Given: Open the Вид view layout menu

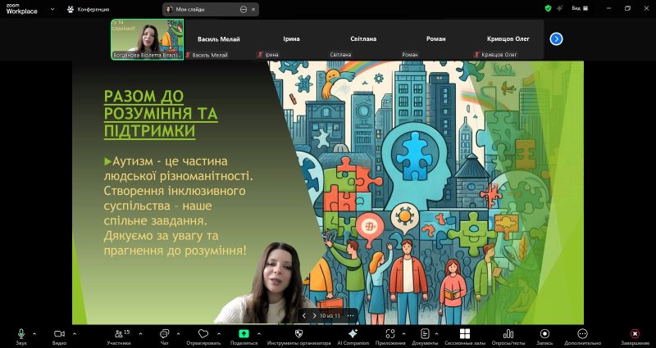Looking at the screenshot, I should click(580, 8).
